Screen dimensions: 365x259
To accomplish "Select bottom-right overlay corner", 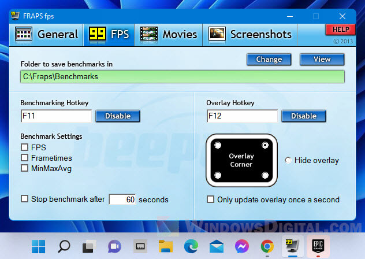I will click(265, 175).
